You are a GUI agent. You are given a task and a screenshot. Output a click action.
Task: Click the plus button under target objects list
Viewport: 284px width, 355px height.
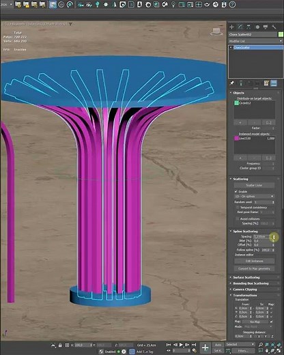pos(240,123)
